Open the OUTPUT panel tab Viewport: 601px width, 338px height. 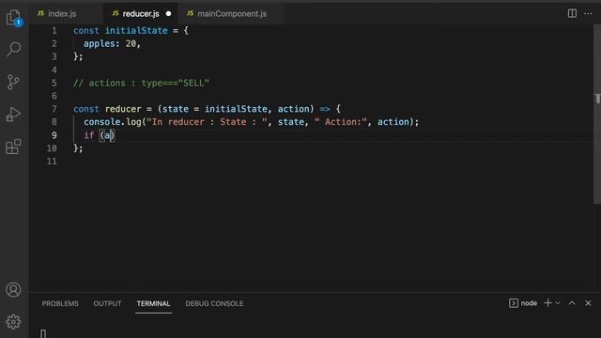(x=107, y=303)
